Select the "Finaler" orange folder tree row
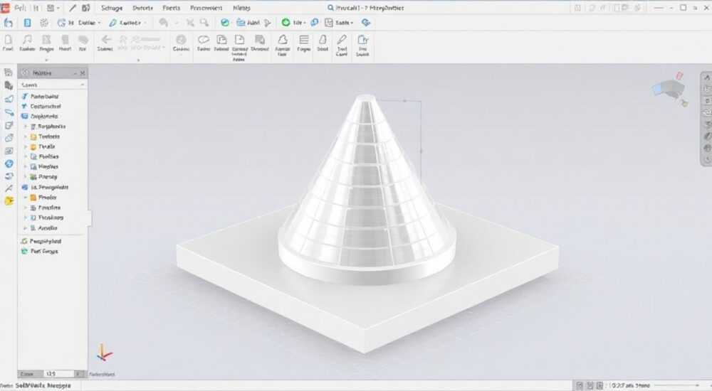 click(43, 198)
